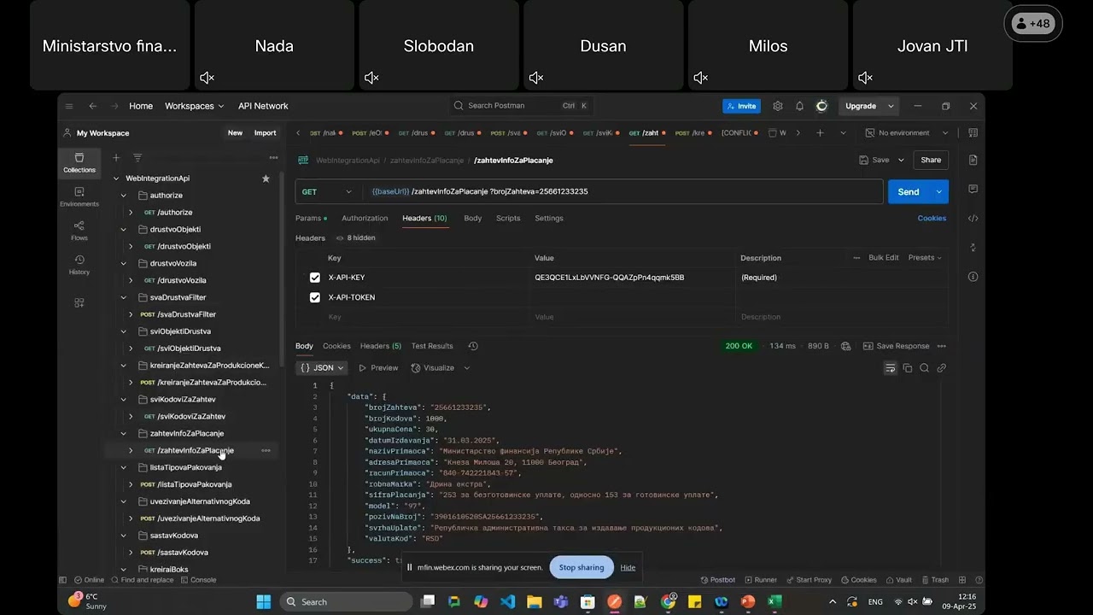Screen dimensions: 1093x615
Task: Open the No environment dropdown
Action: 907,133
